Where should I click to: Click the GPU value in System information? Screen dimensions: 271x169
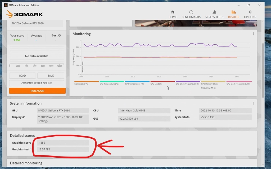point(63,111)
